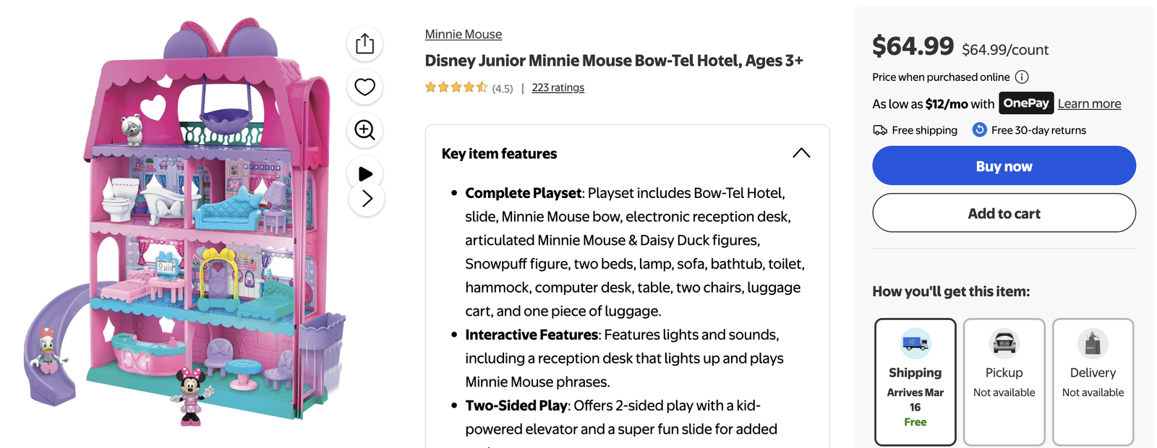Select the Pickup fulfillment option
This screenshot has width=1157, height=448.
[1004, 382]
